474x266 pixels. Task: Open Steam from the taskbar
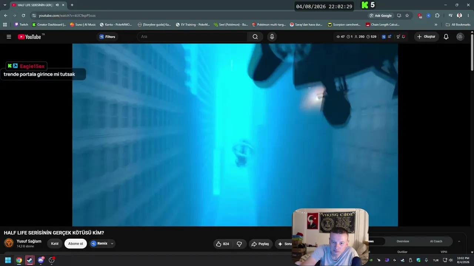30,260
